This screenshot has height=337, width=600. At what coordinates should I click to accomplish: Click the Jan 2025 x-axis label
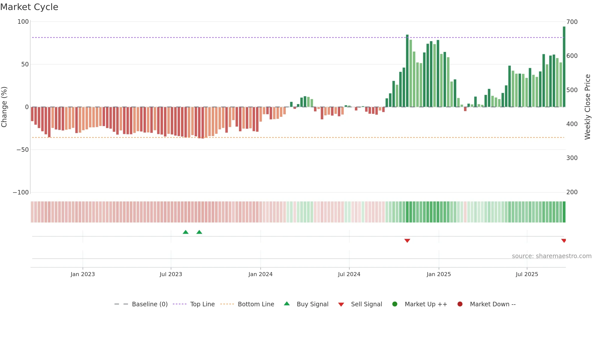coord(439,274)
